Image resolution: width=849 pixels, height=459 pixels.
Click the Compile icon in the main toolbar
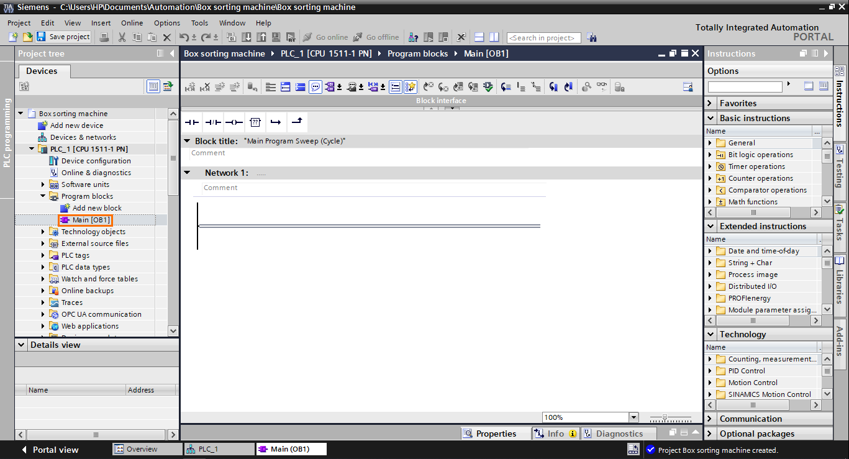tap(232, 37)
